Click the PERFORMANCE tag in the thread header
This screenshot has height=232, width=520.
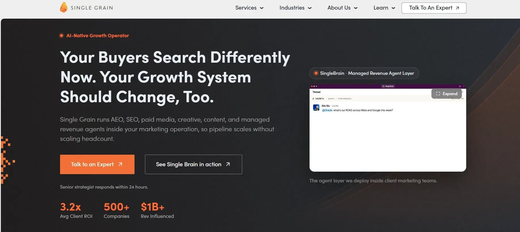[x=345, y=99]
